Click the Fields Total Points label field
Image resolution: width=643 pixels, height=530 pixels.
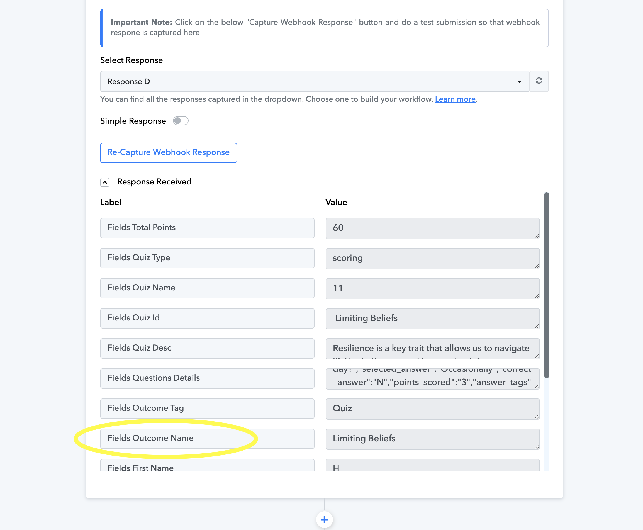tap(207, 228)
